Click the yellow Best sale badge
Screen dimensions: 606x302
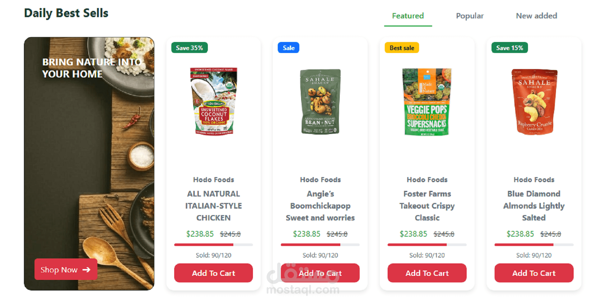coord(402,48)
